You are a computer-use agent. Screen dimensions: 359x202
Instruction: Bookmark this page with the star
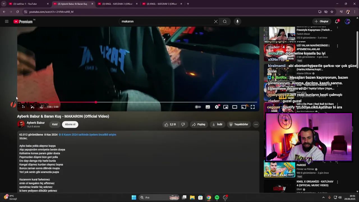[332, 12]
